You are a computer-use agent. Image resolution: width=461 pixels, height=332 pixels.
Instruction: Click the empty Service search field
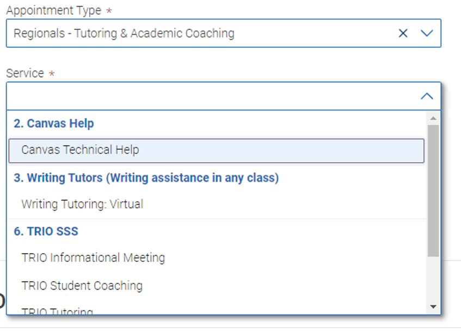coord(212,96)
